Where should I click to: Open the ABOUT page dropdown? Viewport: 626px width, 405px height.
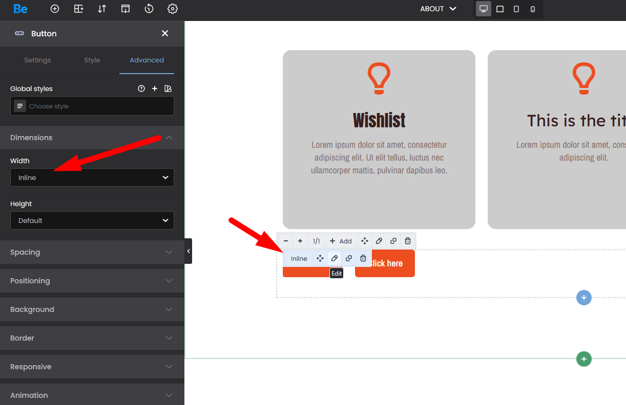(x=438, y=9)
